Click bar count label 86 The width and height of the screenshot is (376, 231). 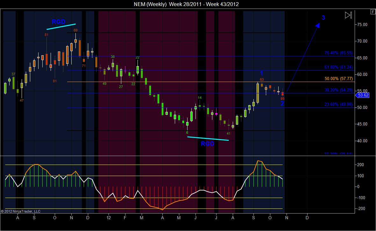[x=282, y=99]
